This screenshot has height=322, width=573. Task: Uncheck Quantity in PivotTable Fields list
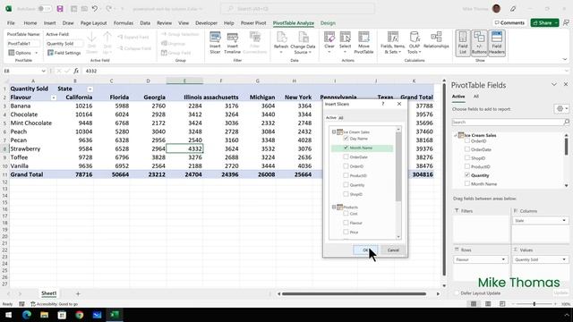tap(467, 175)
